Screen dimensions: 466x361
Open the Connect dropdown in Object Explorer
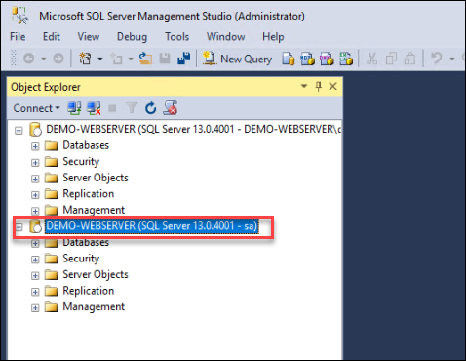pos(36,108)
